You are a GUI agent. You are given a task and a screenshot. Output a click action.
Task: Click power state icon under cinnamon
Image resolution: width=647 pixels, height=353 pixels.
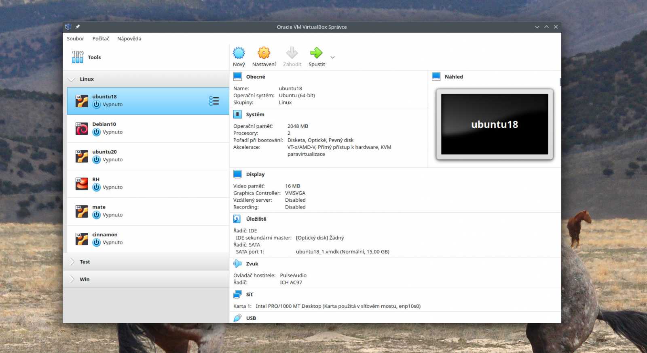[x=96, y=242]
